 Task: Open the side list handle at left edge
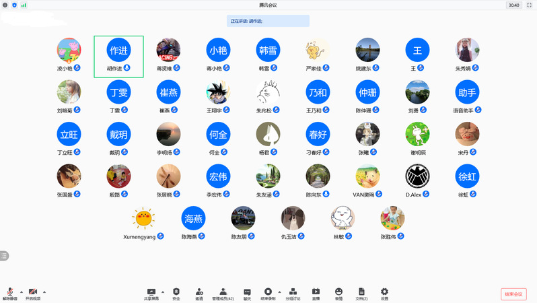point(4,256)
